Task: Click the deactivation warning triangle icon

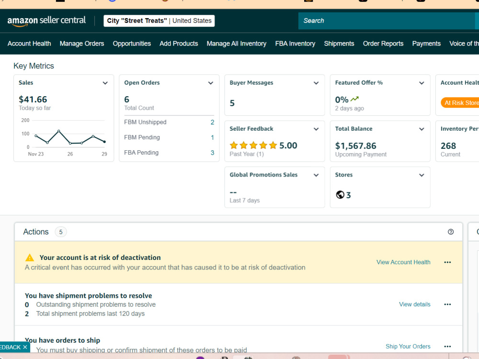Action: coord(30,258)
